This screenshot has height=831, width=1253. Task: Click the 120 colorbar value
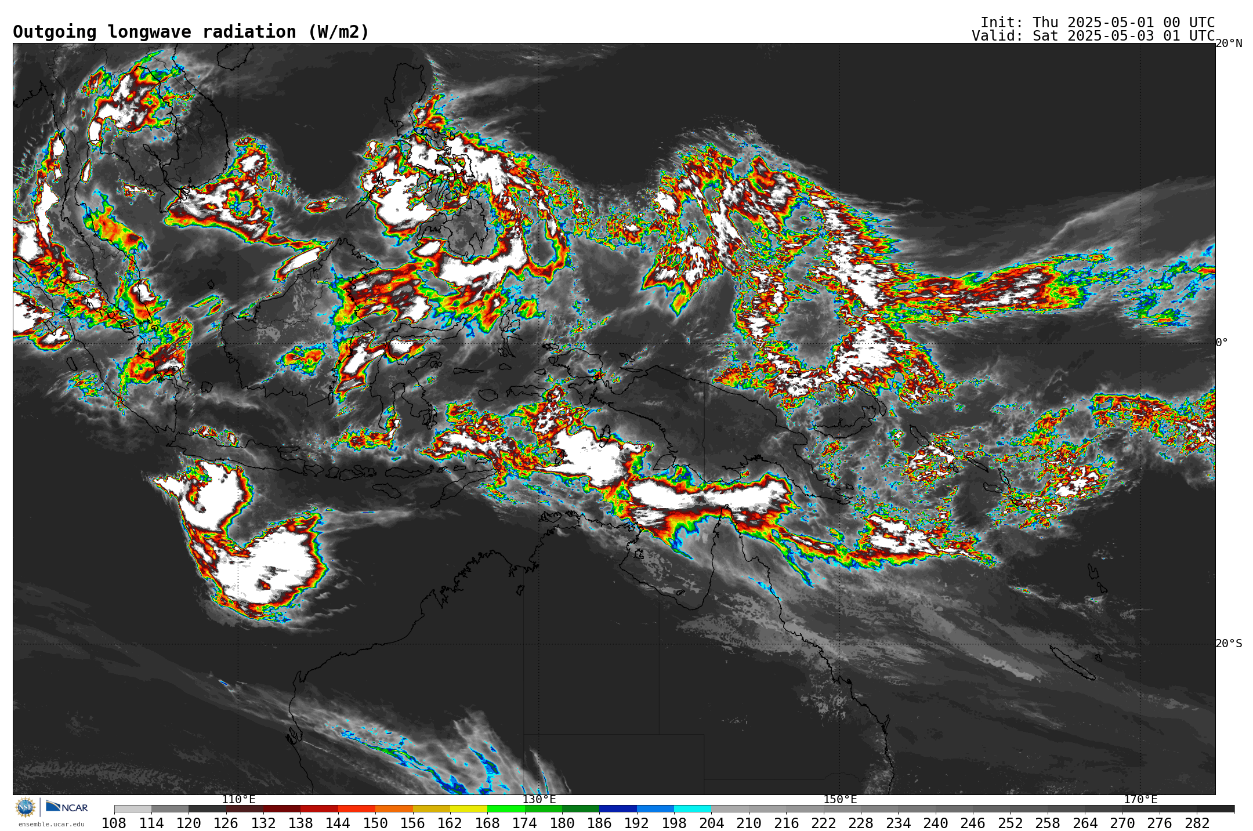coord(189,823)
